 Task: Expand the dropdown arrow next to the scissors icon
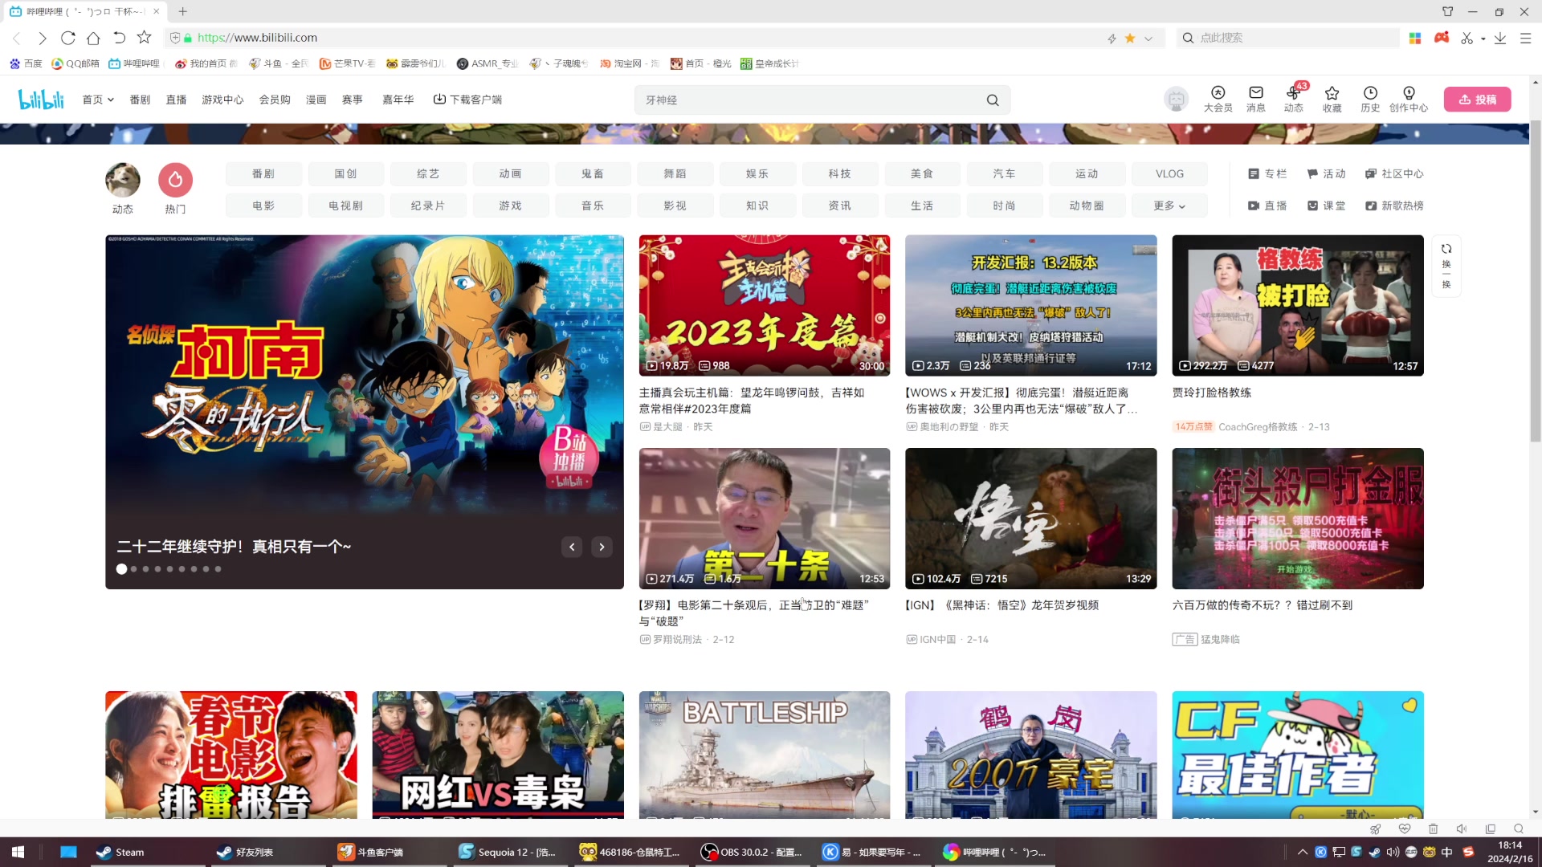[x=1483, y=39]
